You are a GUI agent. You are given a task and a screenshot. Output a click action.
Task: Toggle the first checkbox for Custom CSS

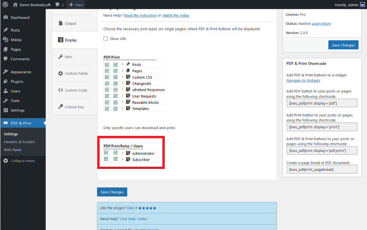107,77
